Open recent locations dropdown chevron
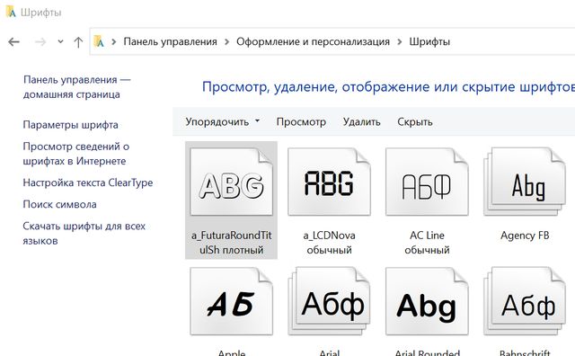 tap(60, 42)
